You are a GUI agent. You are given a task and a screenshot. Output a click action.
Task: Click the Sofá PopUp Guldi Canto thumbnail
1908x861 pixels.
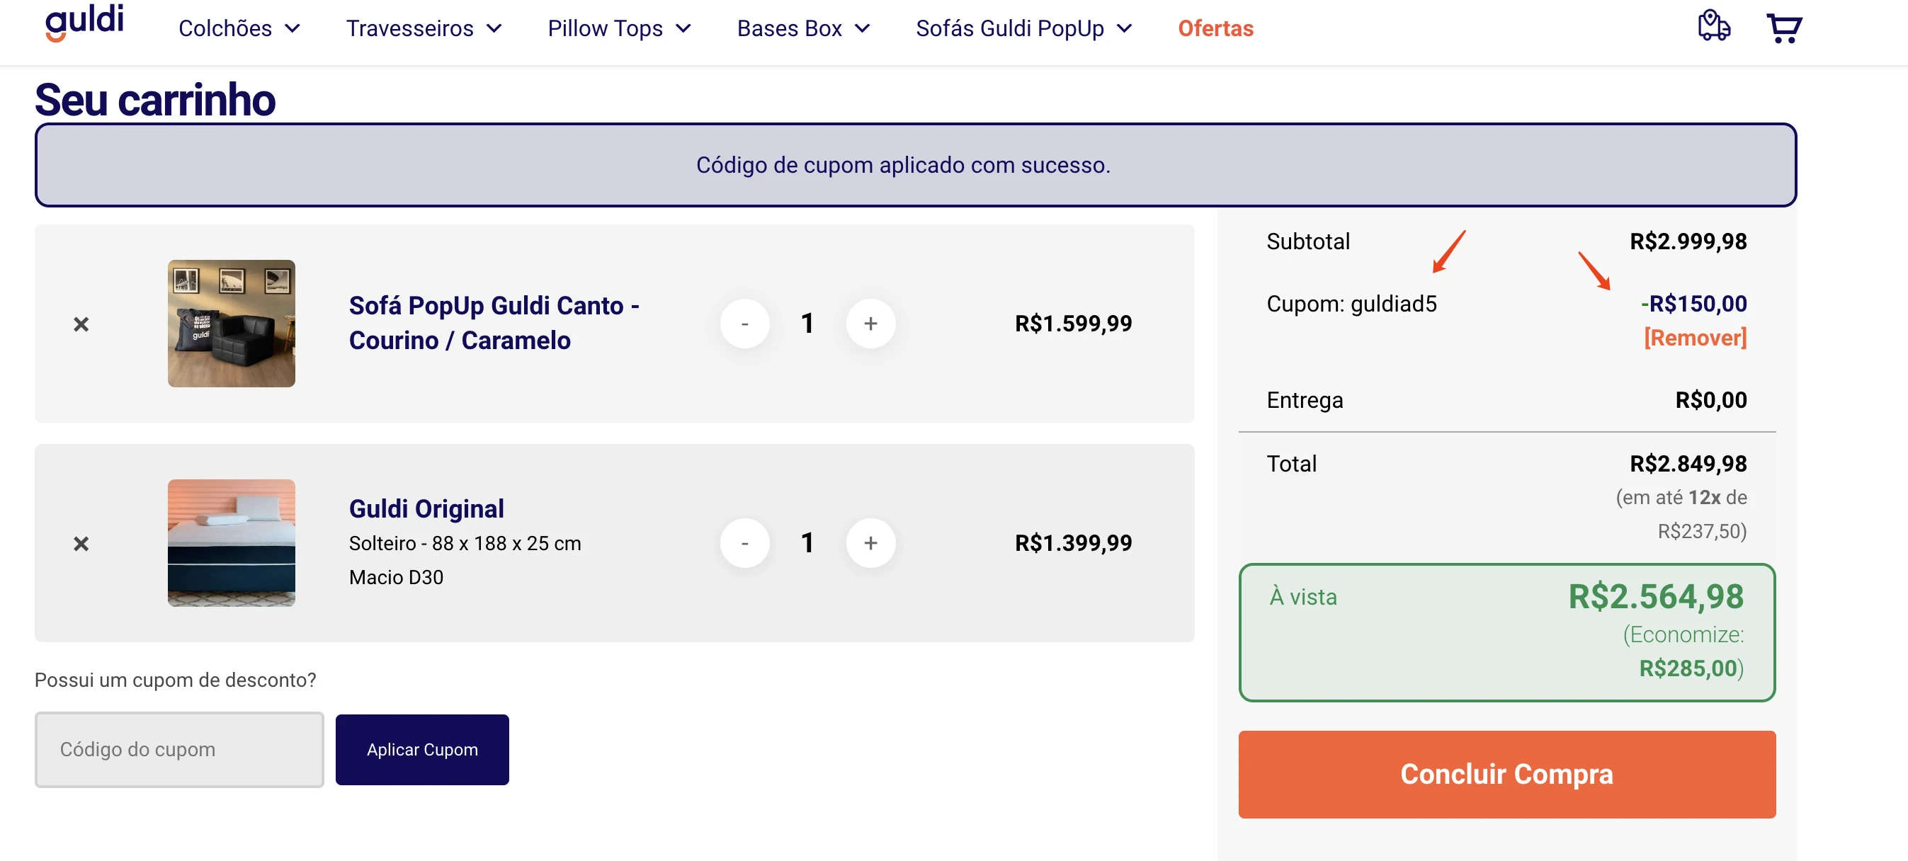(231, 324)
